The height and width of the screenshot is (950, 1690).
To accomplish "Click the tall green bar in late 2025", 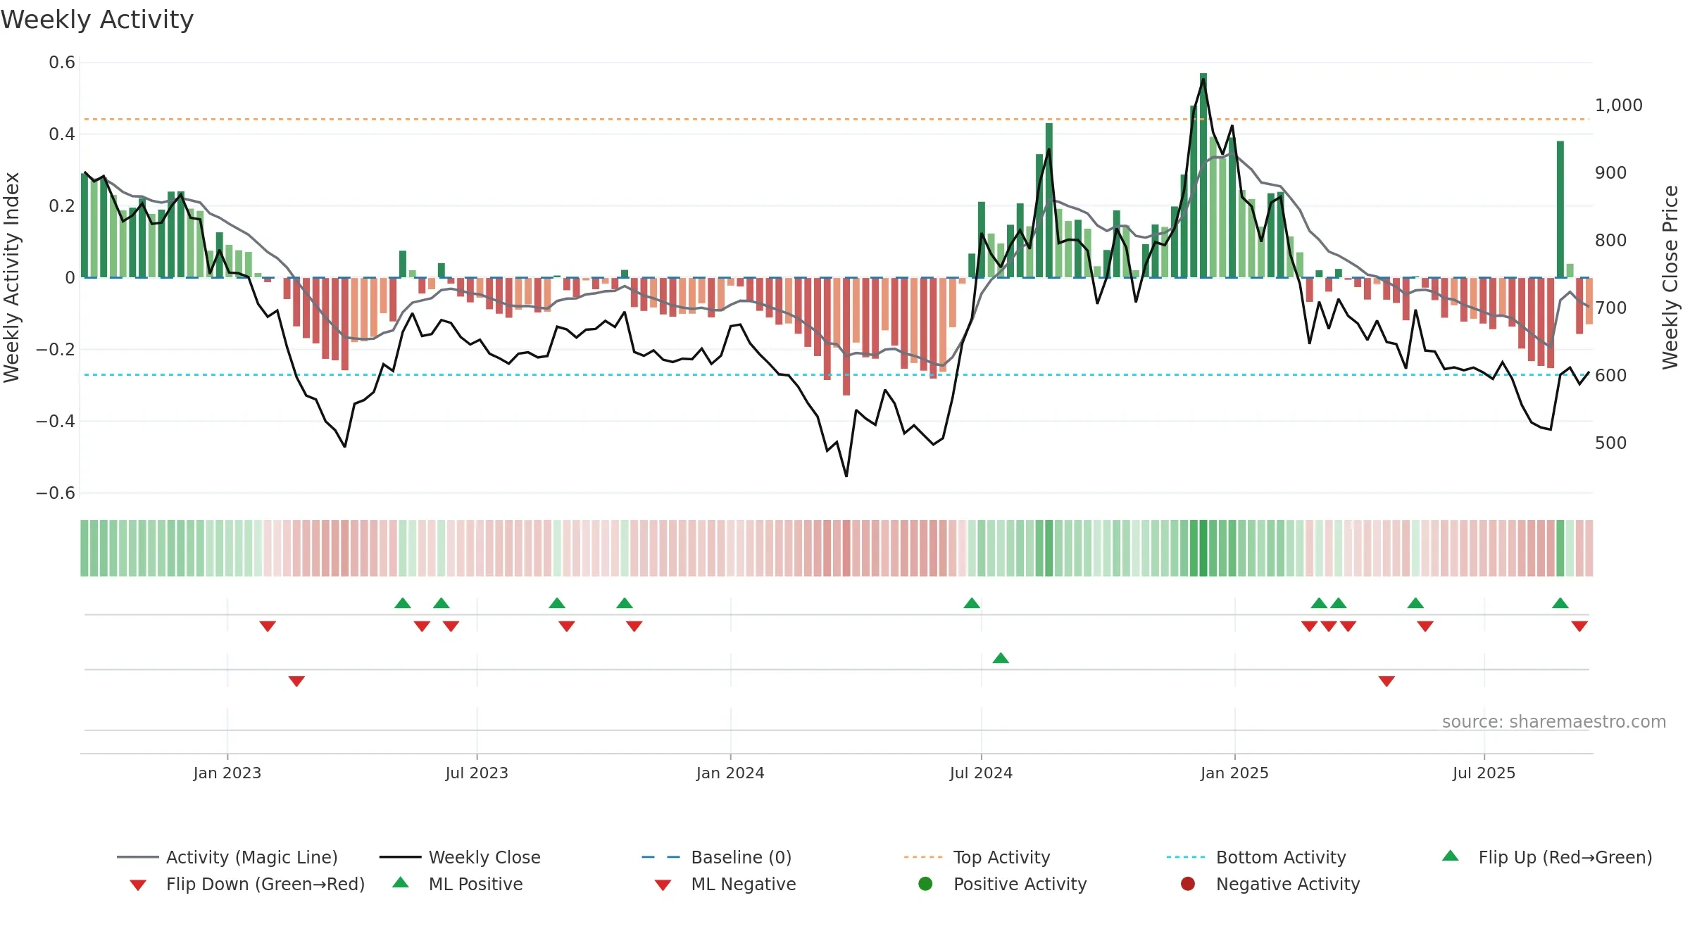I will 1560,209.
